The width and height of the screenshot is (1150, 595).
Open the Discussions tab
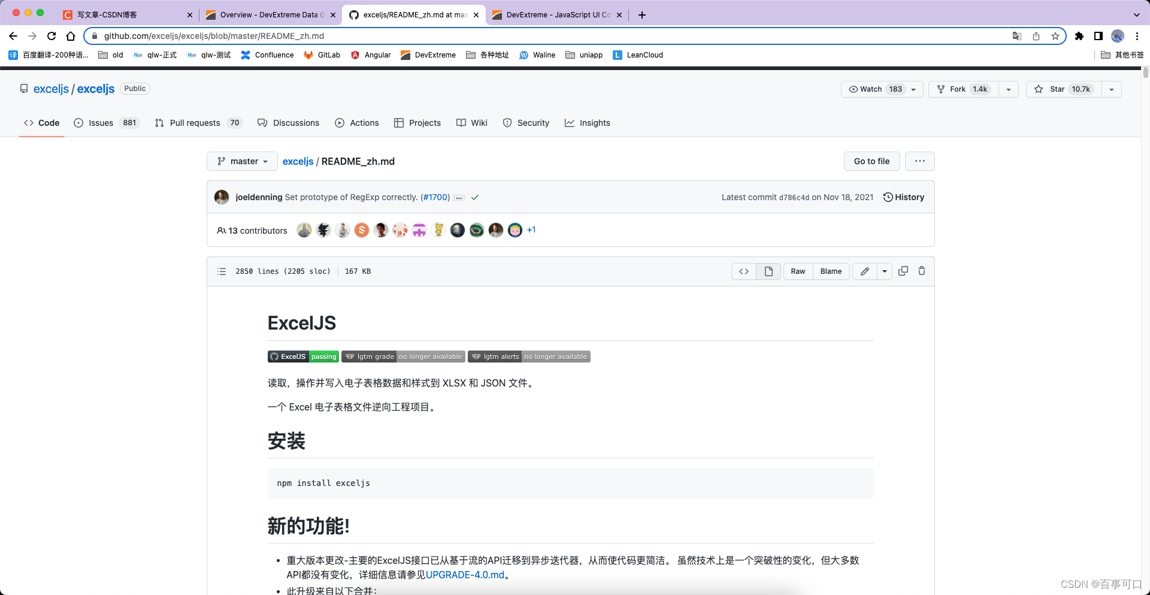coord(289,123)
